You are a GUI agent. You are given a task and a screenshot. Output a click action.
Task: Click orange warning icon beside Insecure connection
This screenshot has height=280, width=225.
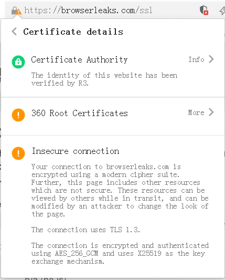(18, 153)
